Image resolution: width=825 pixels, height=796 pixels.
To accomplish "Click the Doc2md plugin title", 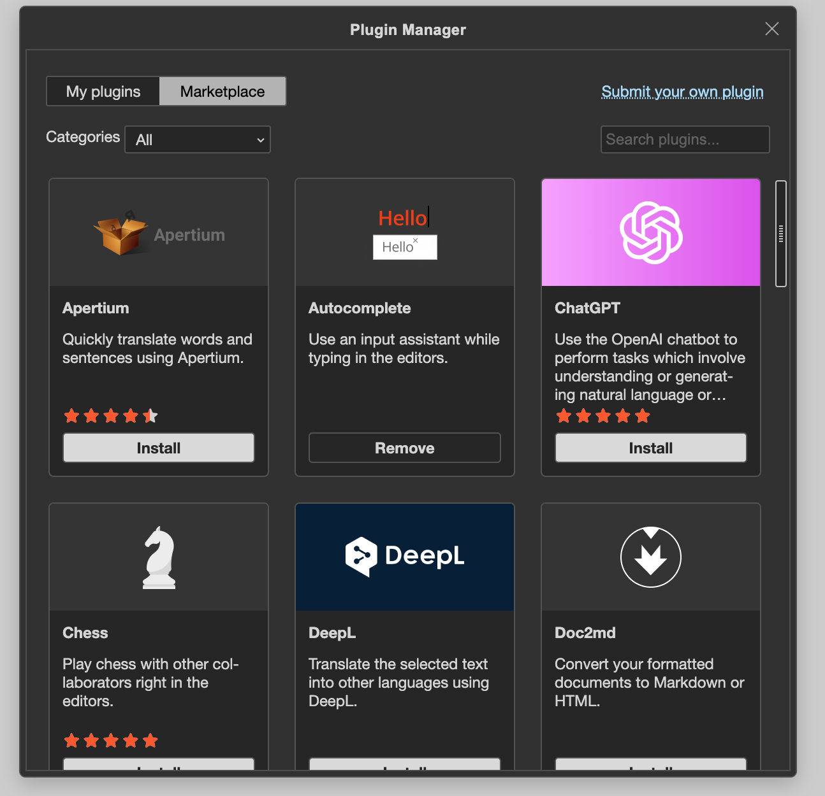I will click(x=585, y=633).
